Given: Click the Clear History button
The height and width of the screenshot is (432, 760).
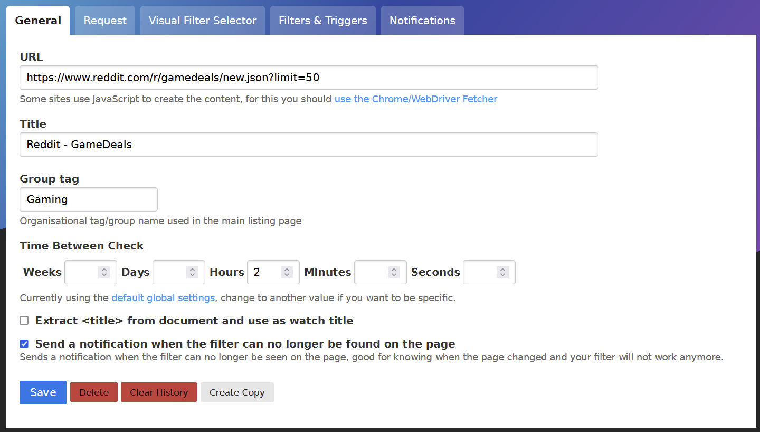Looking at the screenshot, I should [159, 392].
